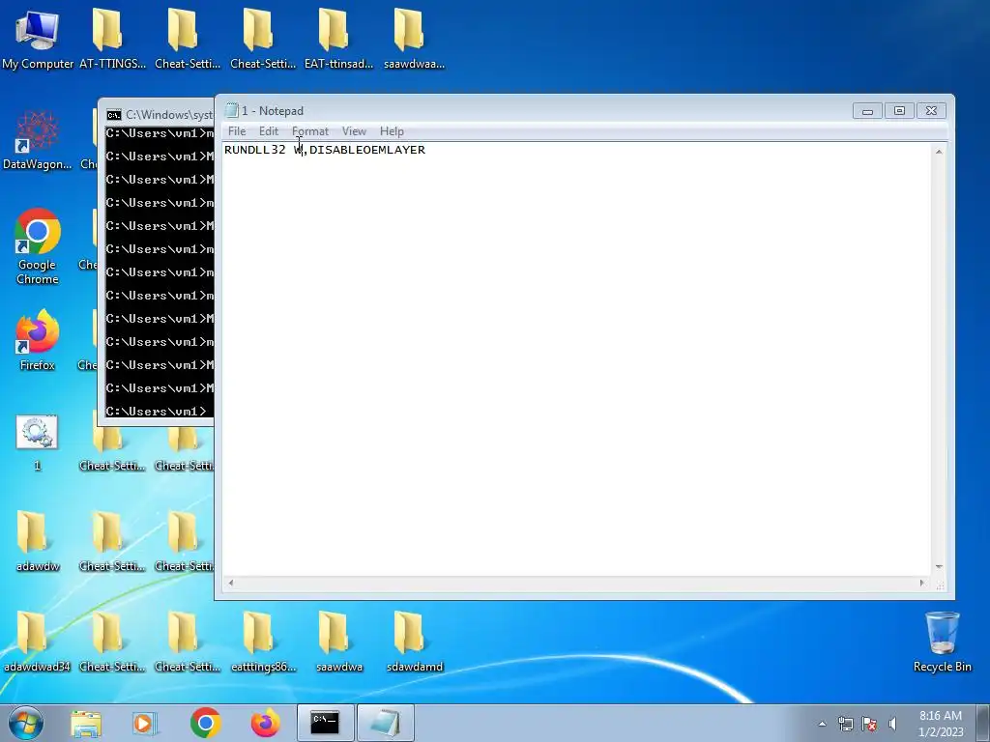Close the Notepad window
Viewport: 990px width, 742px height.
[931, 111]
